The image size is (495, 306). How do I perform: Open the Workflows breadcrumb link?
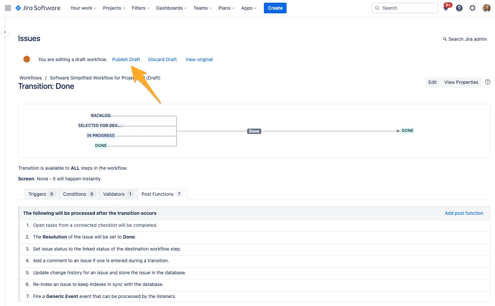tap(31, 78)
